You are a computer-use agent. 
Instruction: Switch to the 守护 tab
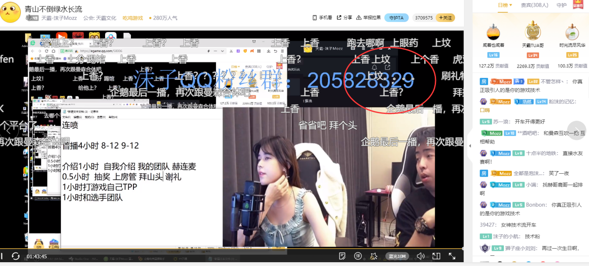point(561,5)
